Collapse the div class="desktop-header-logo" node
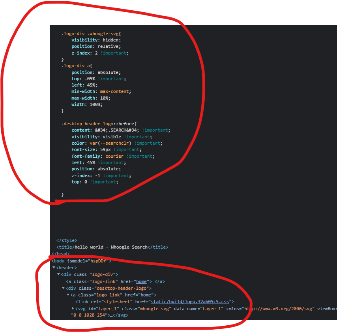The image size is (337, 332). tap(63, 288)
